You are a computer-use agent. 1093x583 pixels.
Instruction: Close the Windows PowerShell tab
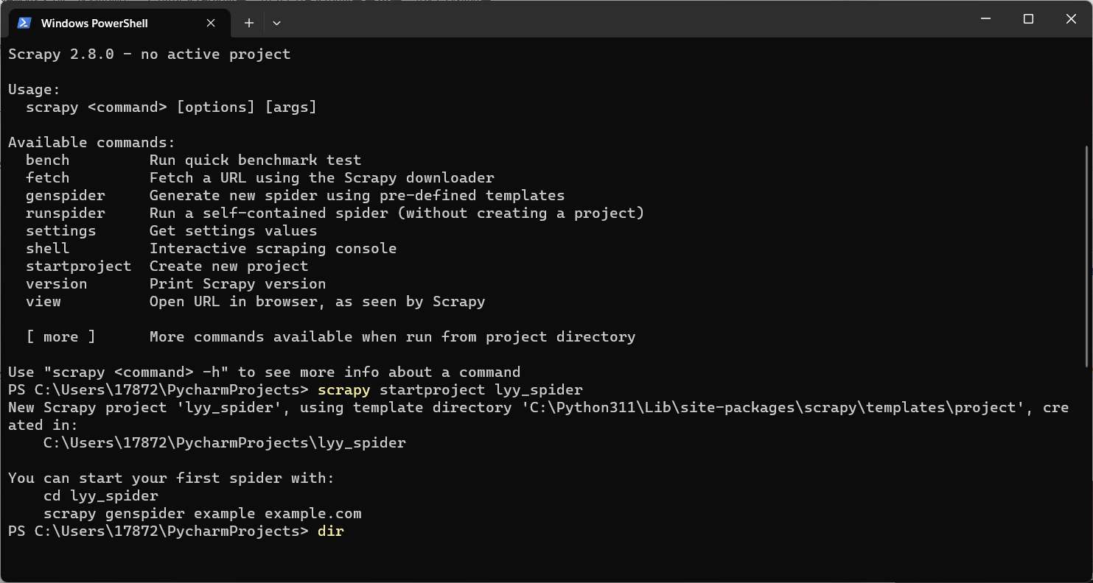click(x=211, y=23)
